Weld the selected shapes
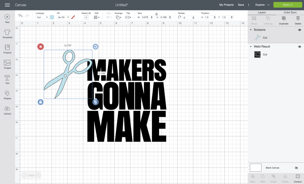The image size is (304, 184). pyautogui.click(x=262, y=178)
